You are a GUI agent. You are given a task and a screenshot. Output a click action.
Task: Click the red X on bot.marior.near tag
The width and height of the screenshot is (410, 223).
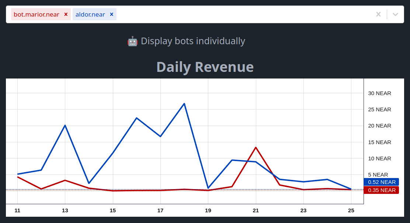66,14
